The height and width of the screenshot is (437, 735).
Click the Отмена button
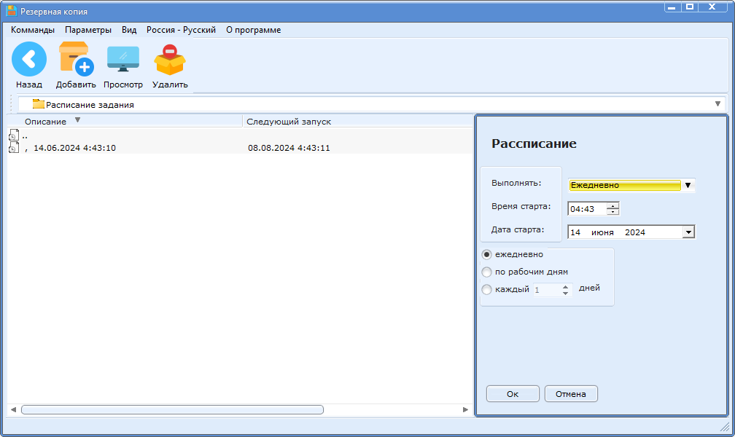pyautogui.click(x=571, y=394)
